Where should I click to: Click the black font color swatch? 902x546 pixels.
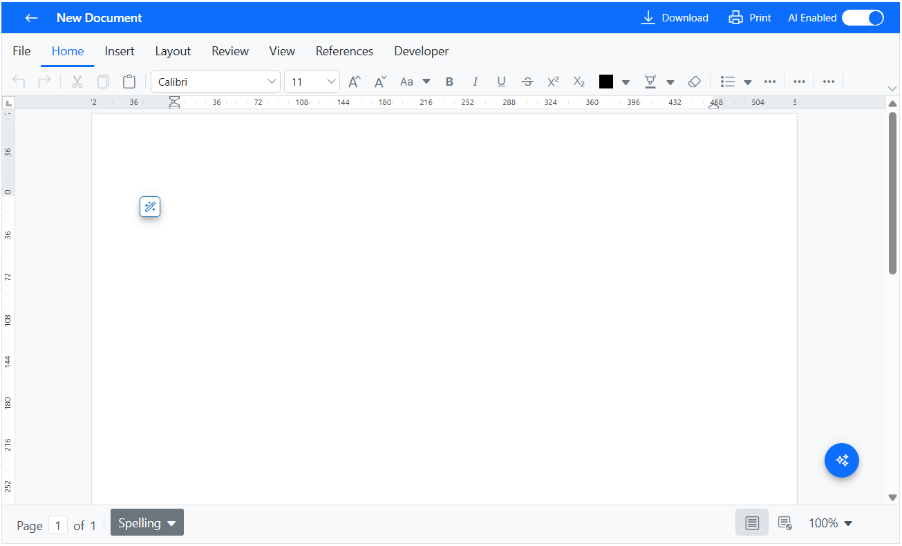pos(606,82)
